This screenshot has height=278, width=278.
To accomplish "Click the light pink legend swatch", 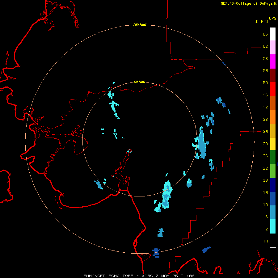I will tap(273, 48).
